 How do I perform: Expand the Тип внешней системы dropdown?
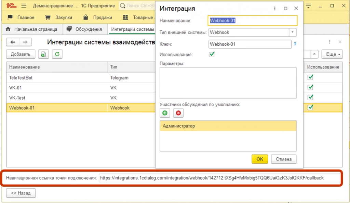point(293,32)
